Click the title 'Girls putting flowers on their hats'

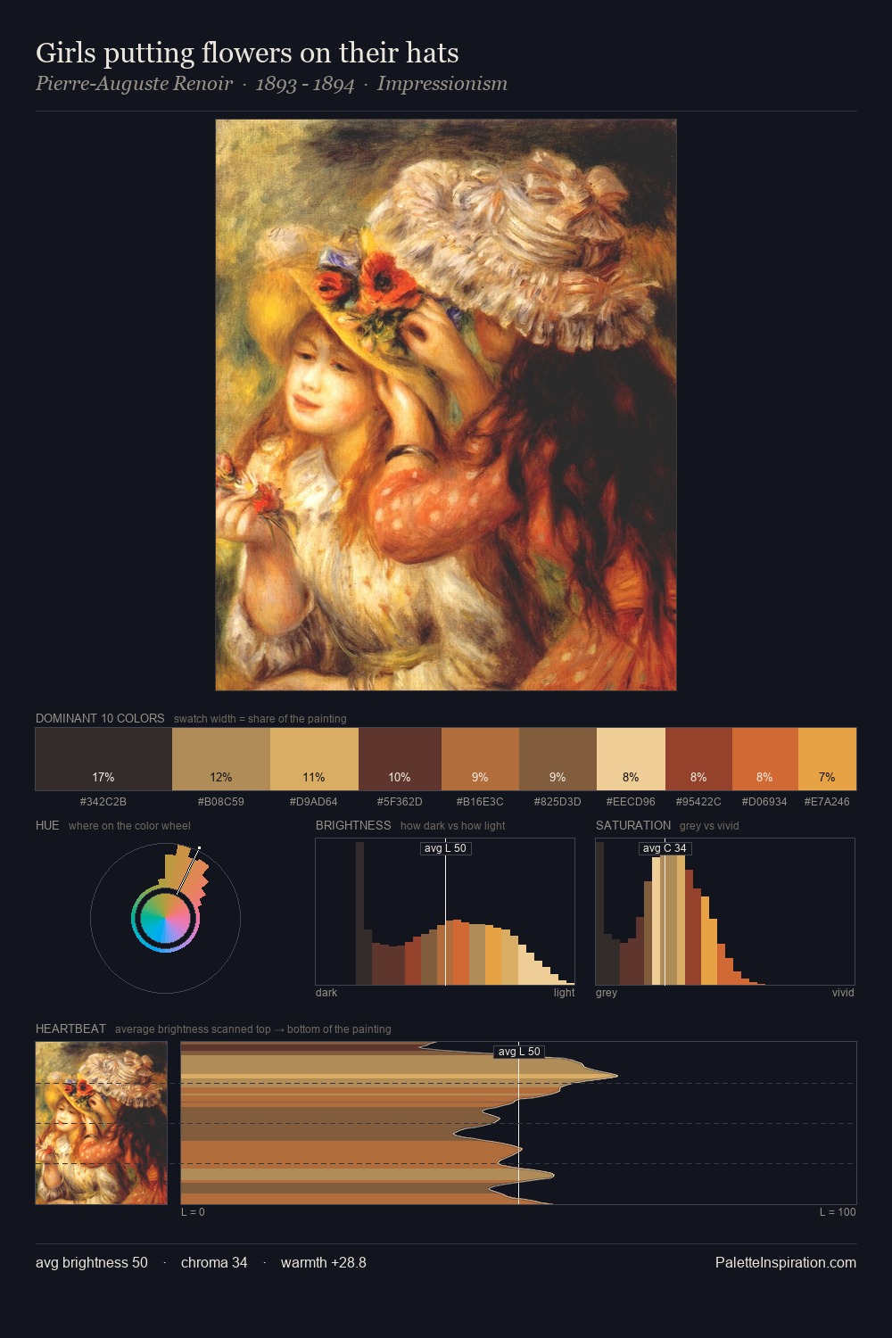tap(247, 53)
